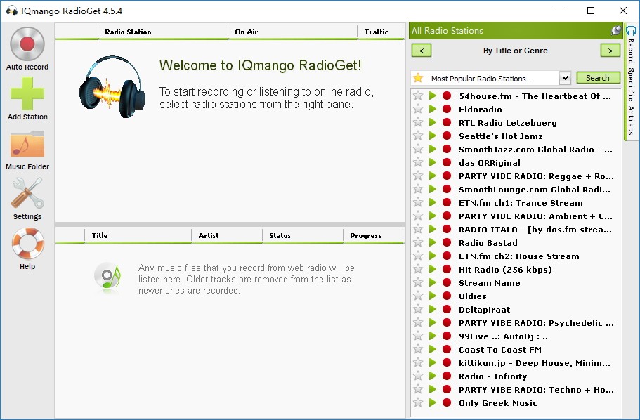Play the Deltapiraat station

click(433, 310)
